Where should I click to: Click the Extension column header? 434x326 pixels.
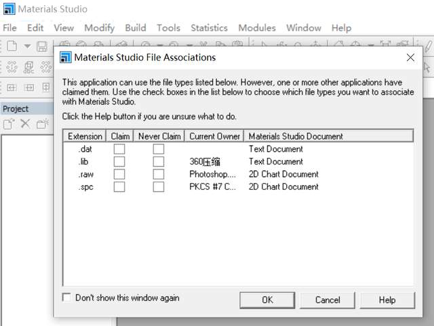[85, 136]
